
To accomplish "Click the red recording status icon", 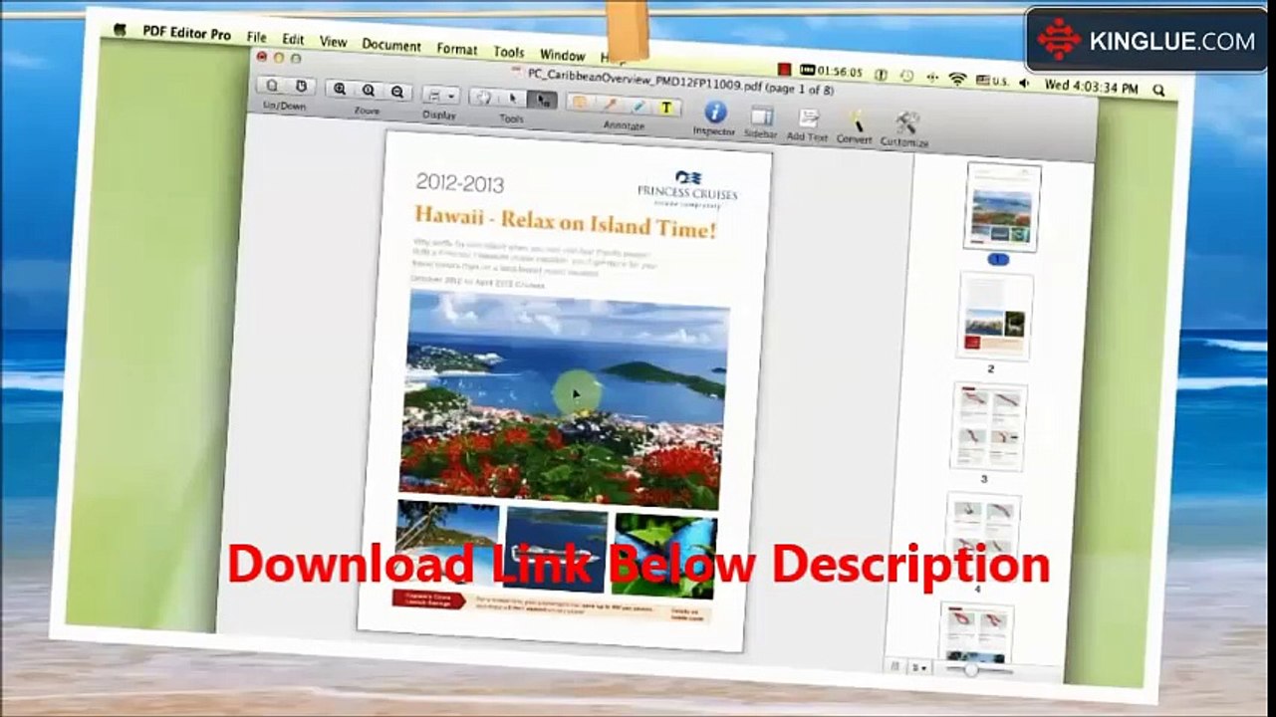I will tap(784, 69).
